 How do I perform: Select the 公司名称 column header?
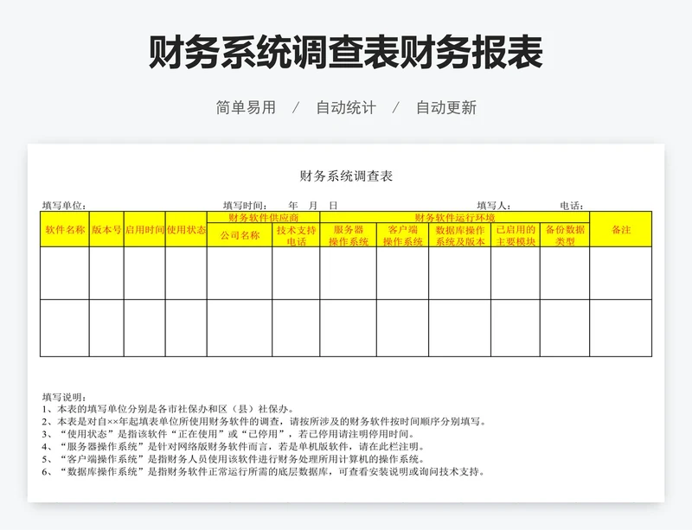pyautogui.click(x=240, y=235)
